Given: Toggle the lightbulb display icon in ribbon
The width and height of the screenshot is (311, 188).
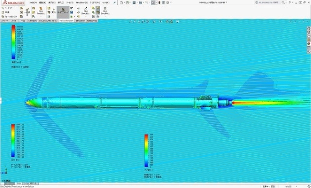Looking at the screenshot, I should pyautogui.click(x=98, y=8).
